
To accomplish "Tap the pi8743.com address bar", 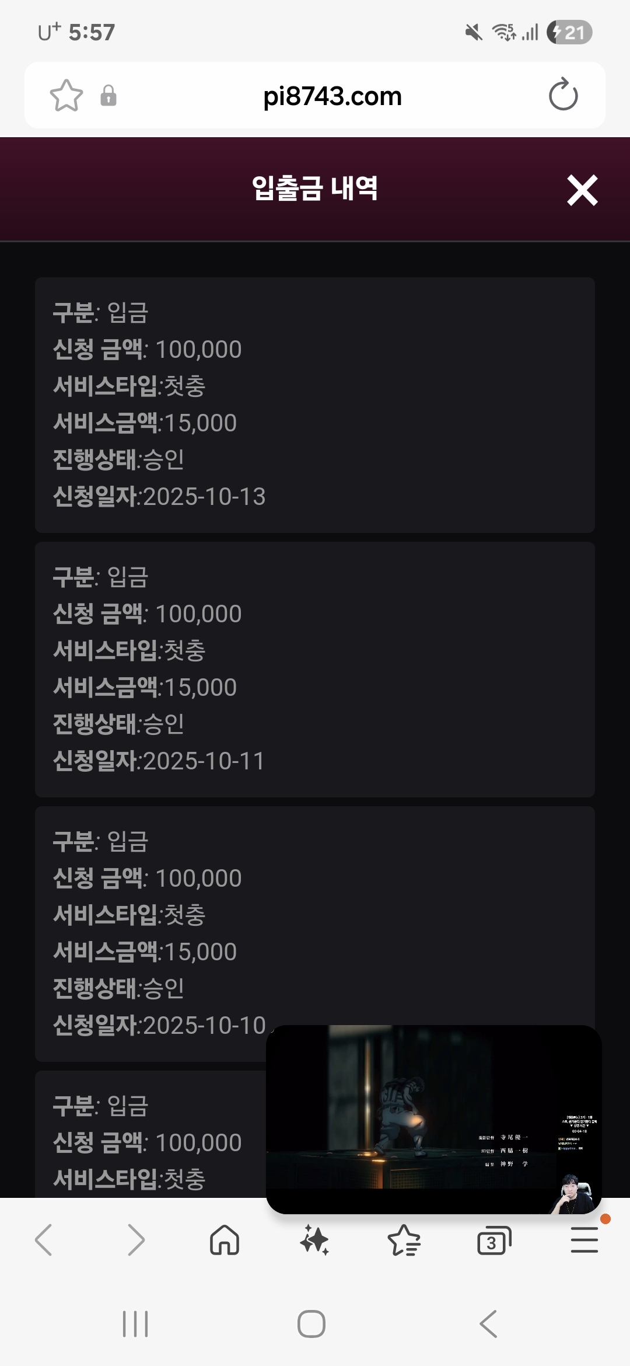I will [x=332, y=96].
